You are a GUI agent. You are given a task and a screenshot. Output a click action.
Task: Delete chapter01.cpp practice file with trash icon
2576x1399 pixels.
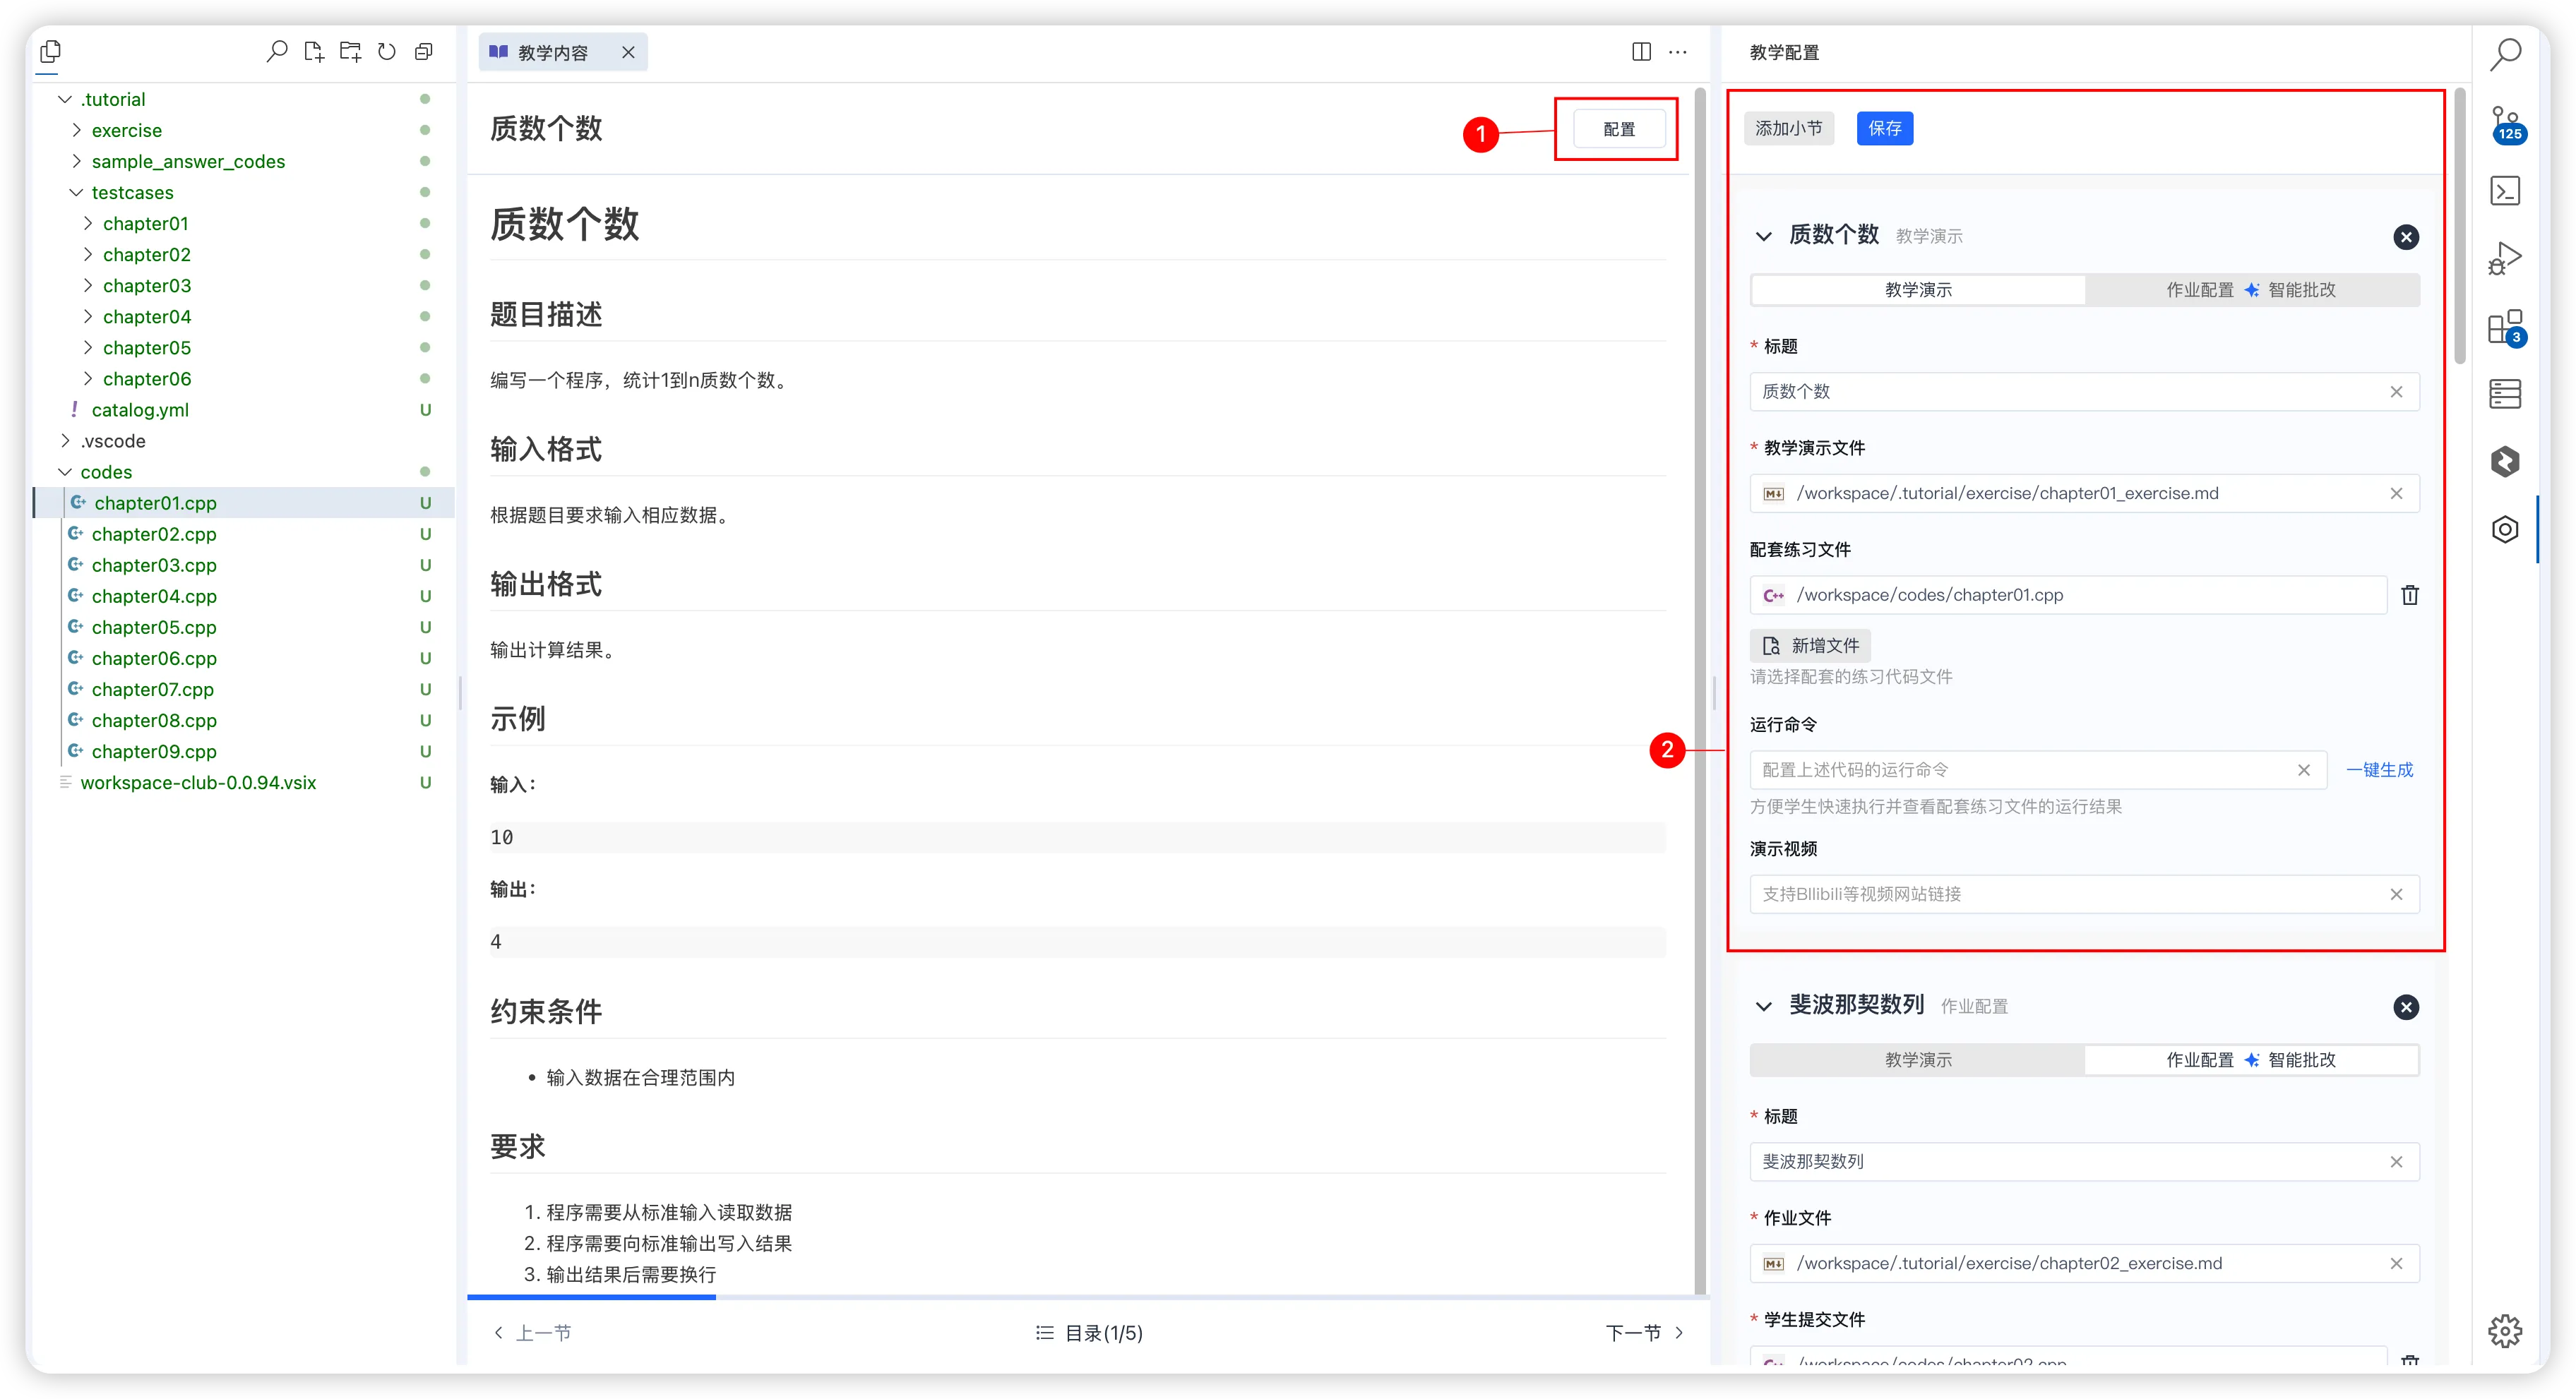[2410, 594]
